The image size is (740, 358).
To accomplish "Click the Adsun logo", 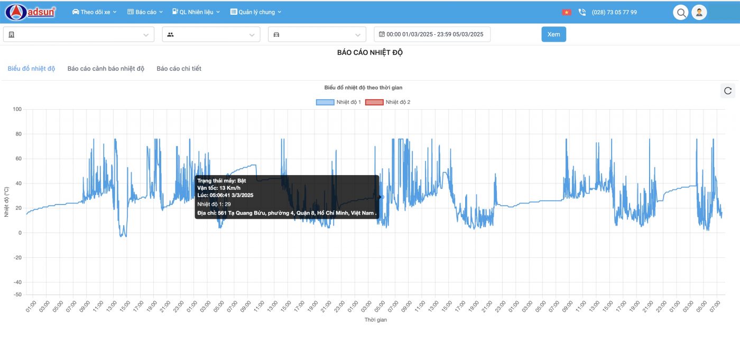I will click(x=30, y=12).
